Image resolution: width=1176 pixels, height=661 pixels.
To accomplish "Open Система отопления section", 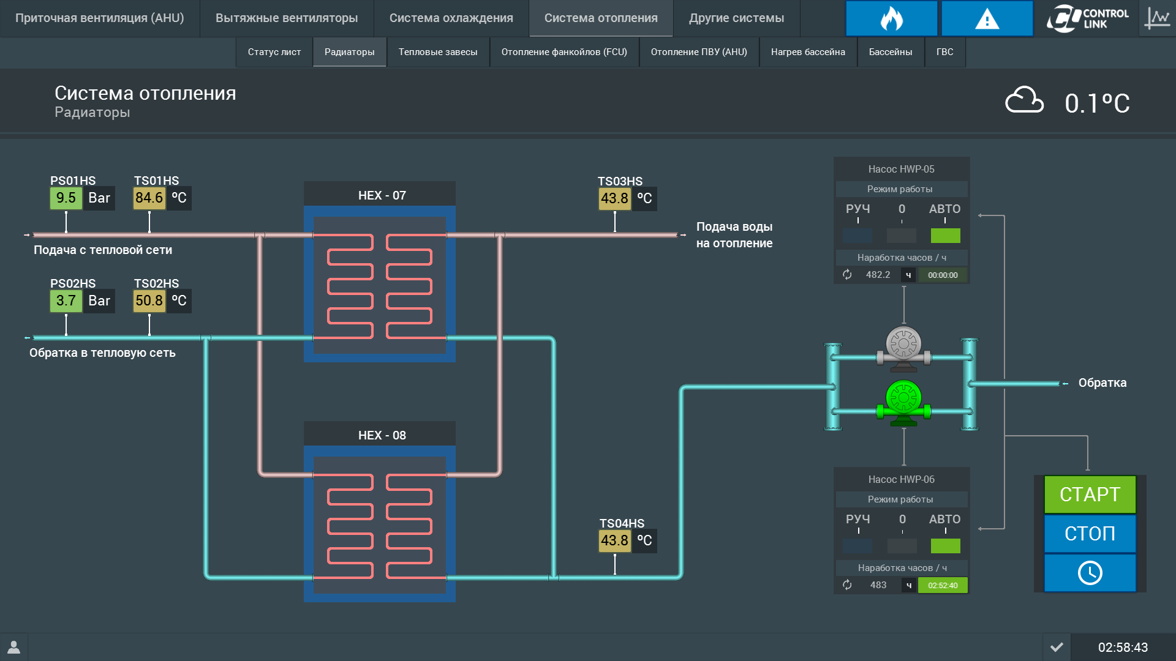I will pyautogui.click(x=601, y=18).
